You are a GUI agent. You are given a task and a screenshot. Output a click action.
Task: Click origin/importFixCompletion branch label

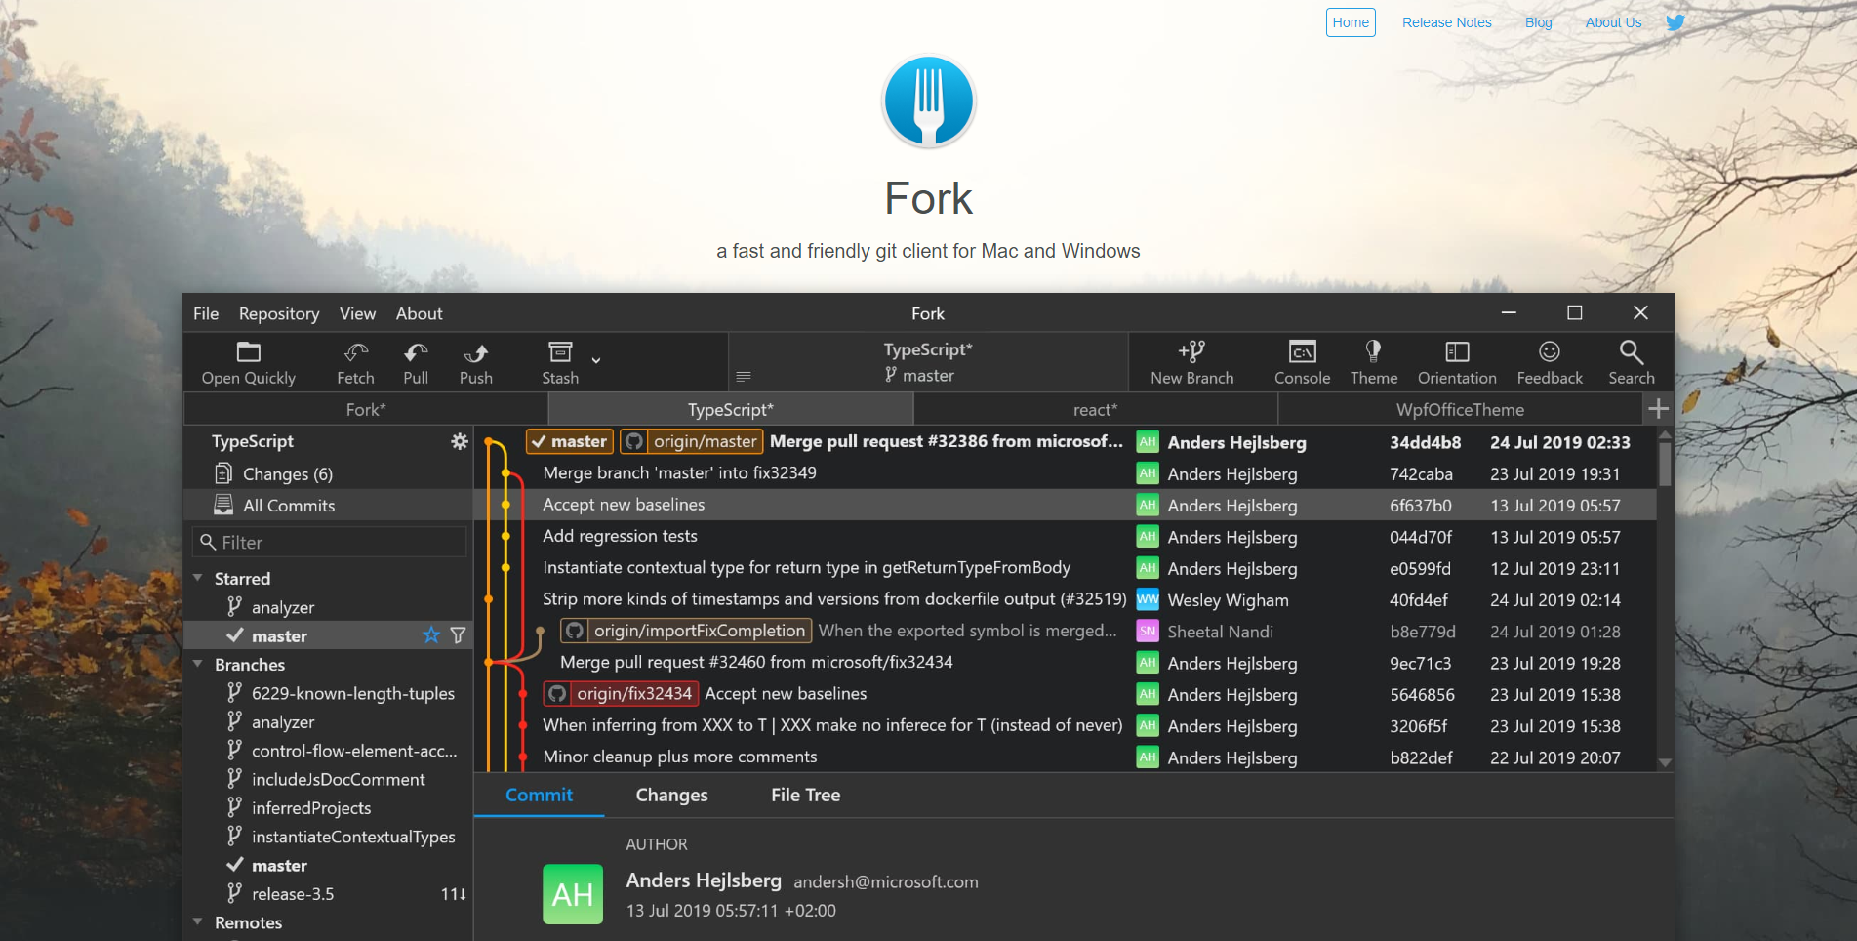[x=686, y=631]
